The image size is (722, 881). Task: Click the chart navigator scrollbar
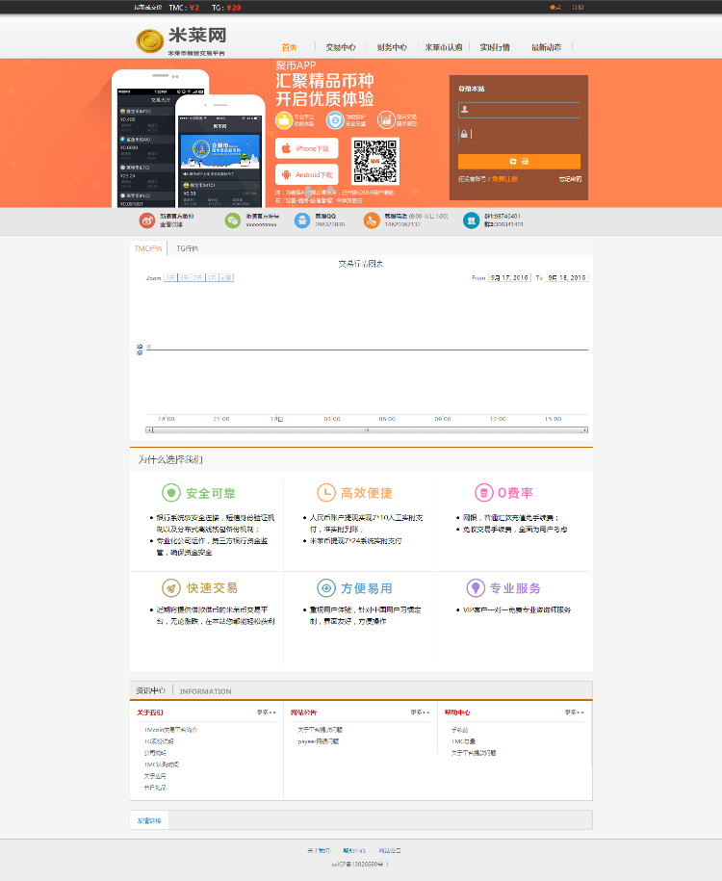tap(367, 429)
